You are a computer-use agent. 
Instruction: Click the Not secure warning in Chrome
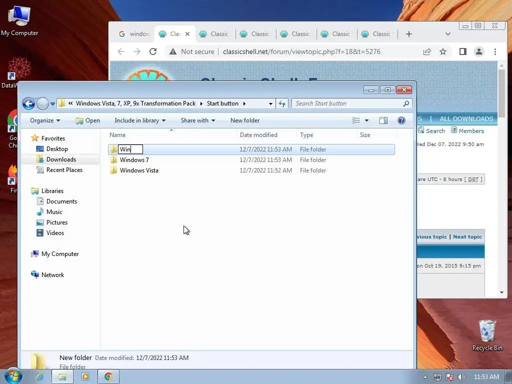(191, 51)
